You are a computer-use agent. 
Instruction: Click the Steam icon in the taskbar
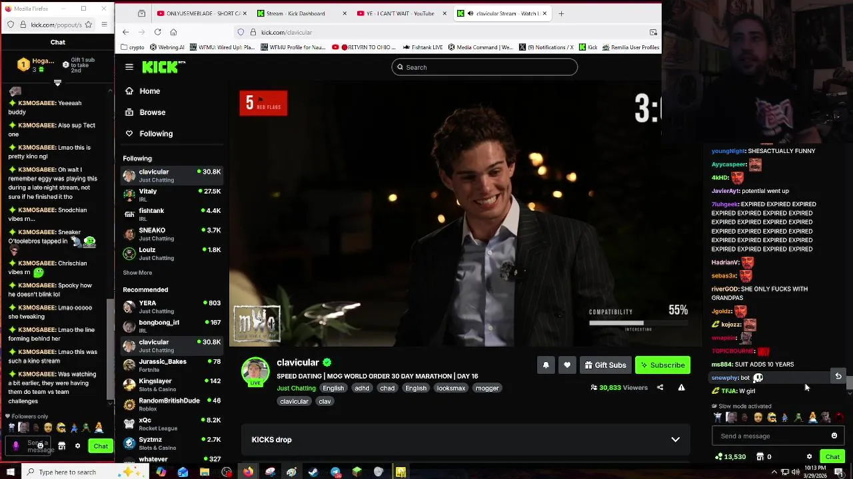(x=313, y=472)
